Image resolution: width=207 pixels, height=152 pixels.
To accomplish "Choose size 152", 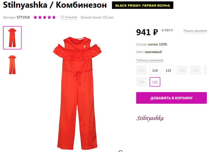I will click(155, 82).
